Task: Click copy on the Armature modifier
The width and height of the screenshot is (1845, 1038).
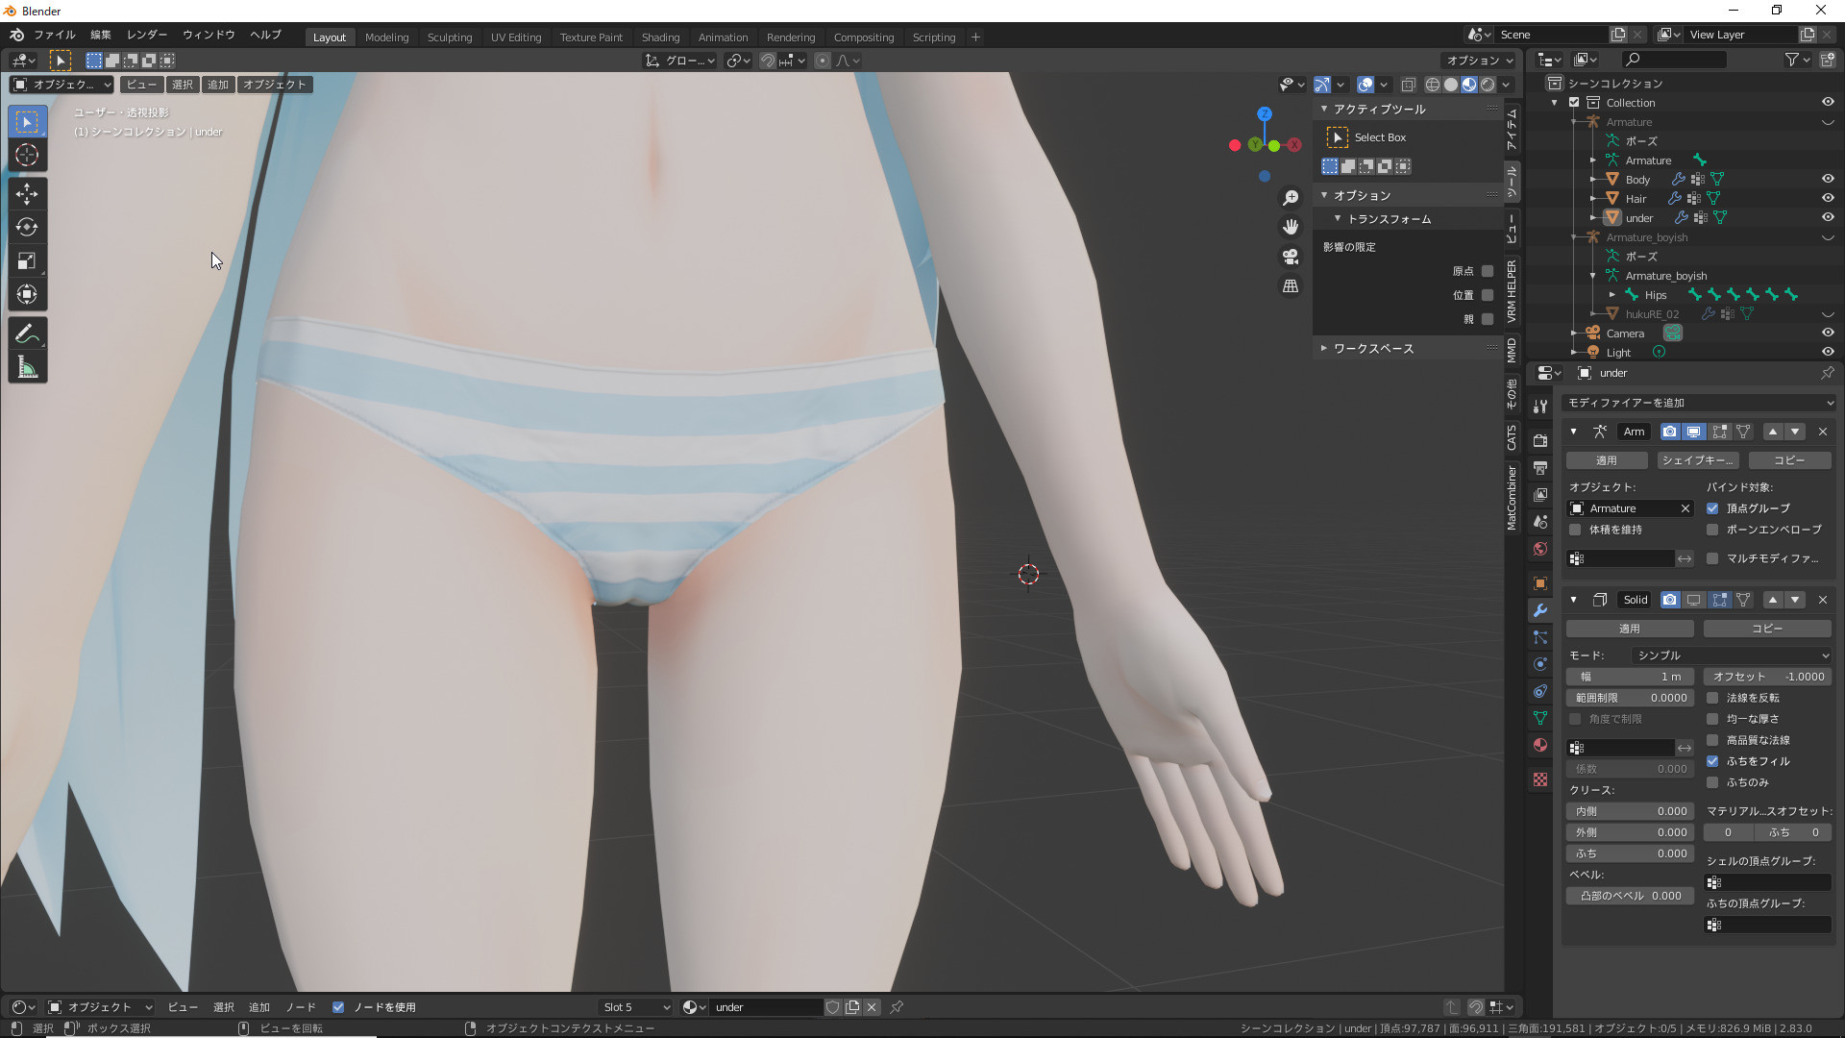Action: click(x=1788, y=460)
